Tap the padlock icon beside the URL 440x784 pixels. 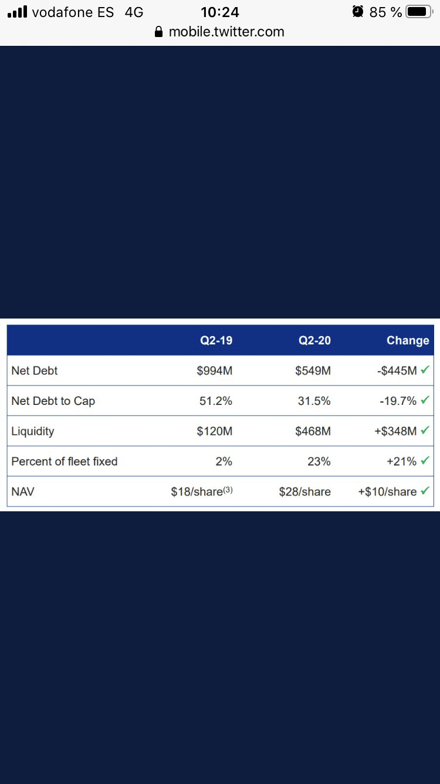click(x=158, y=32)
